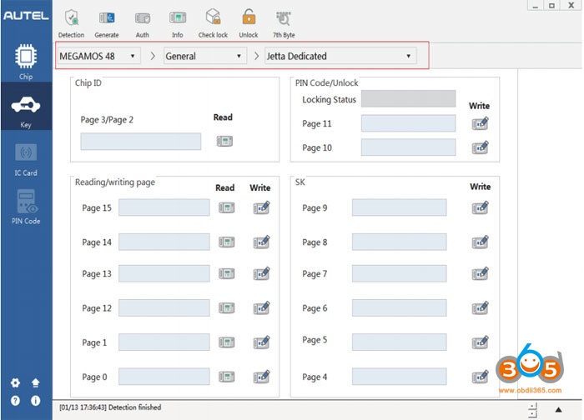
Task: Focus the Page 15 input field
Action: pos(164,207)
